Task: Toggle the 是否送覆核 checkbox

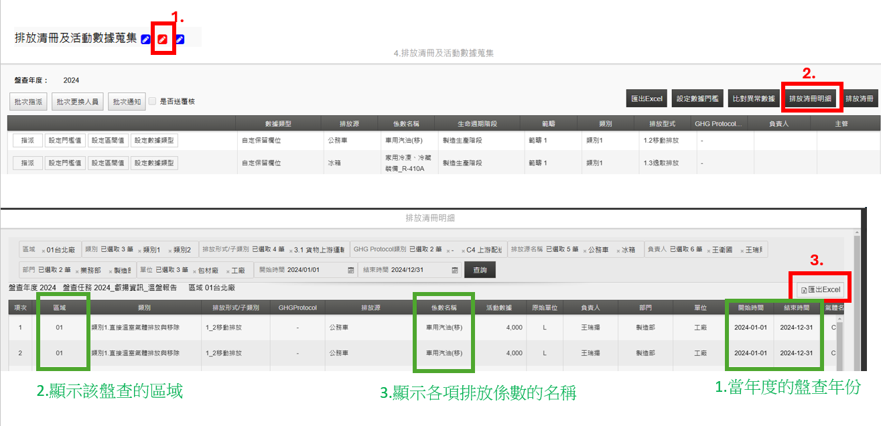Action: coord(153,101)
